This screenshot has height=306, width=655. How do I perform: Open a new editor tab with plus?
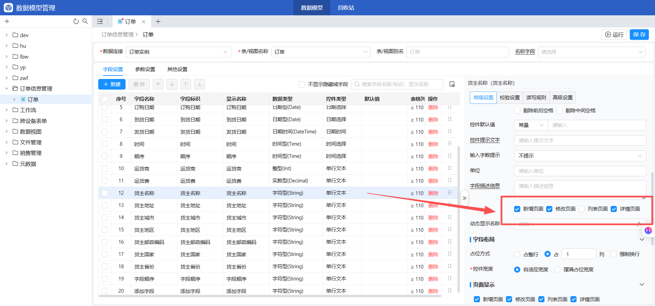tap(158, 21)
